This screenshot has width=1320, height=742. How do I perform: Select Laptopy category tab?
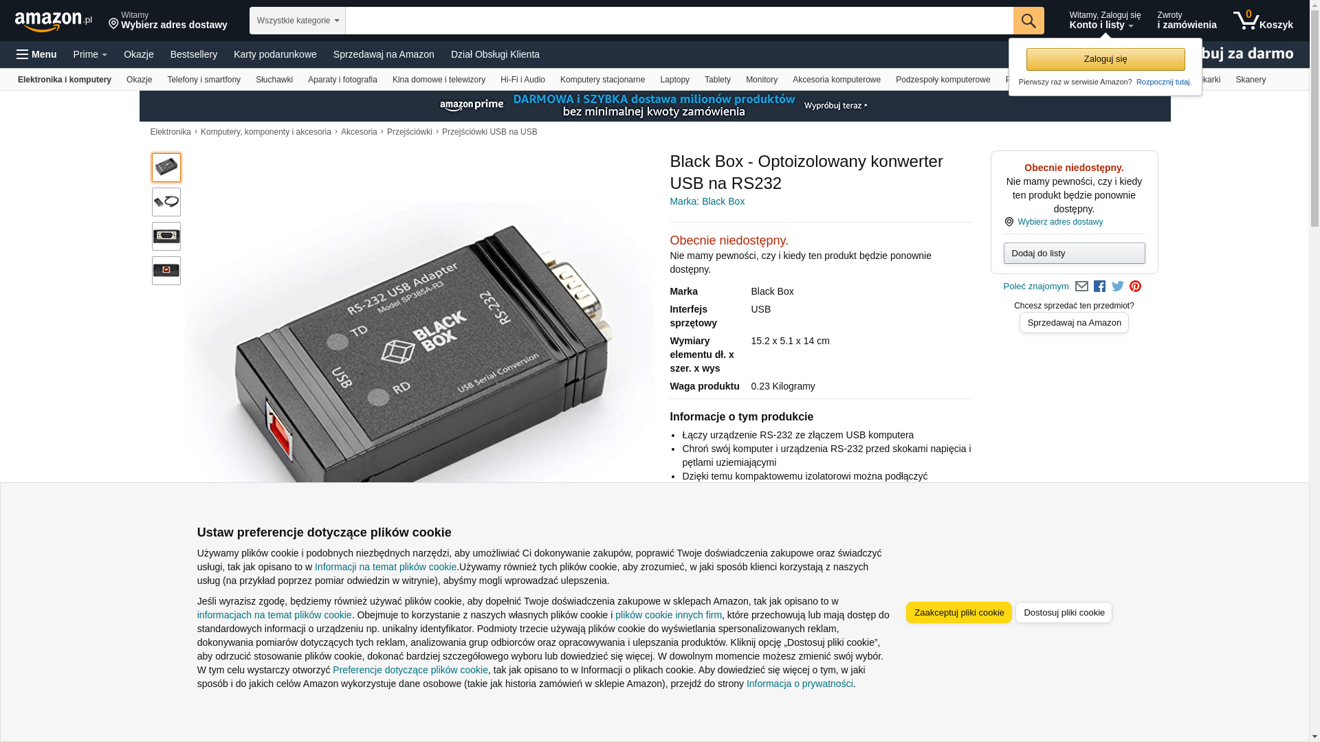pyautogui.click(x=674, y=80)
